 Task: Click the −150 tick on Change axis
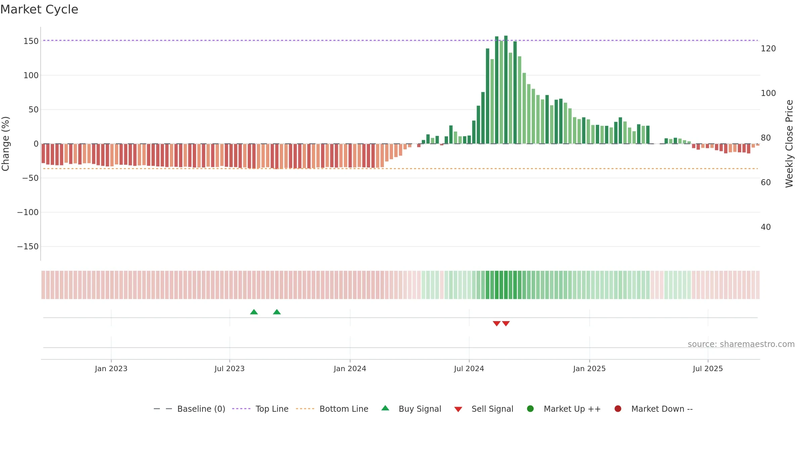click(x=28, y=247)
